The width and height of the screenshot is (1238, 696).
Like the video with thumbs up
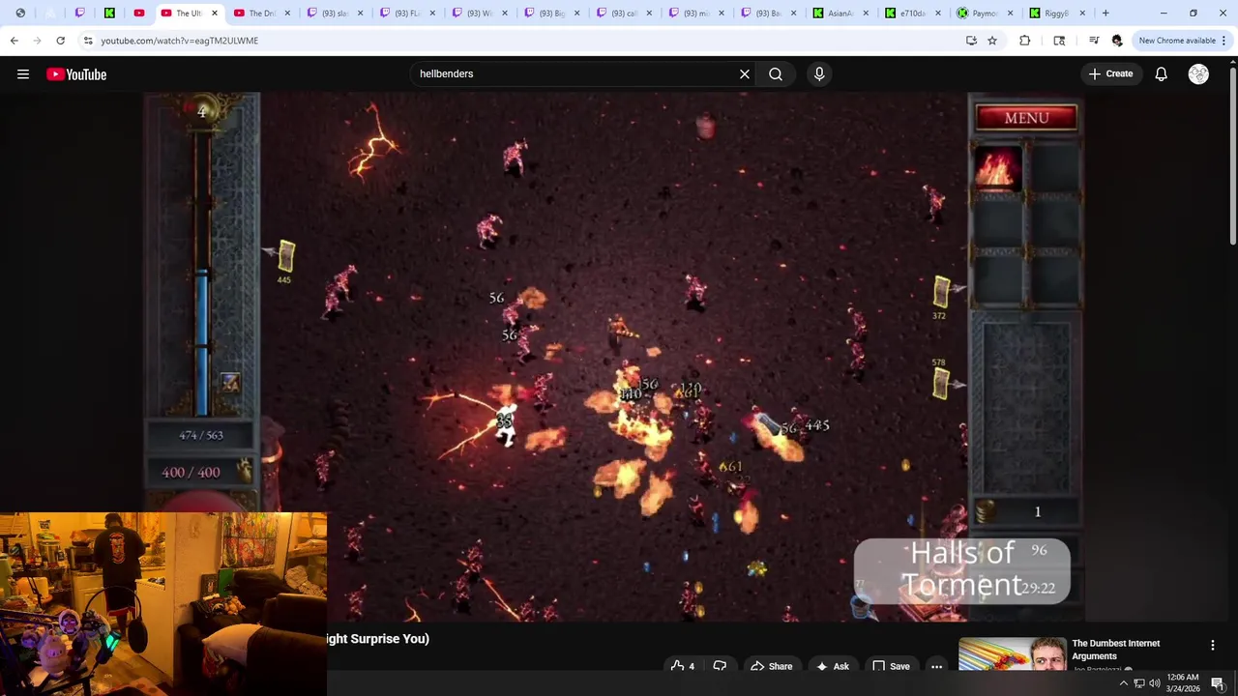click(683, 666)
